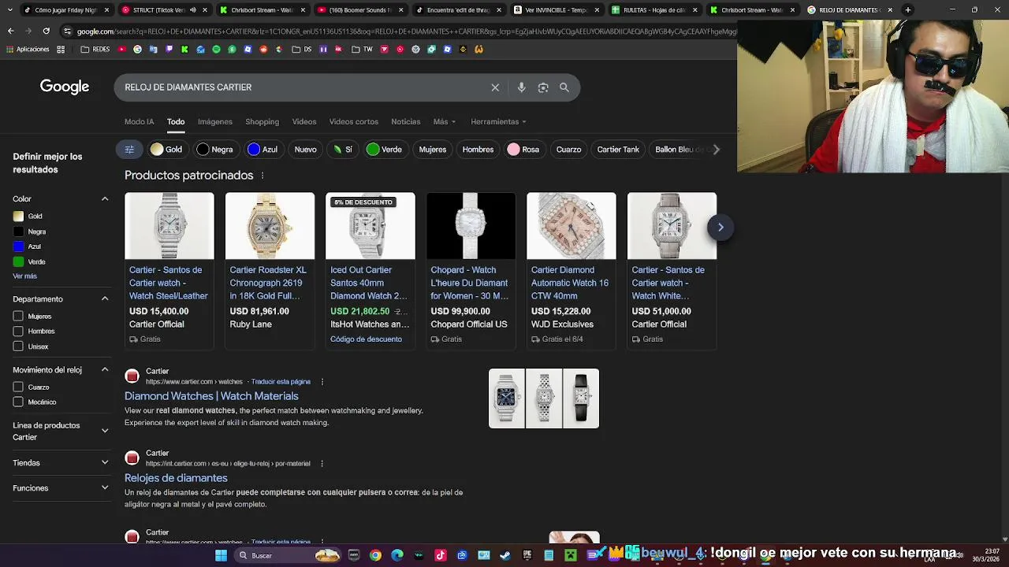The width and height of the screenshot is (1009, 567).
Task: Switch to Shopping results tab
Action: tap(262, 122)
